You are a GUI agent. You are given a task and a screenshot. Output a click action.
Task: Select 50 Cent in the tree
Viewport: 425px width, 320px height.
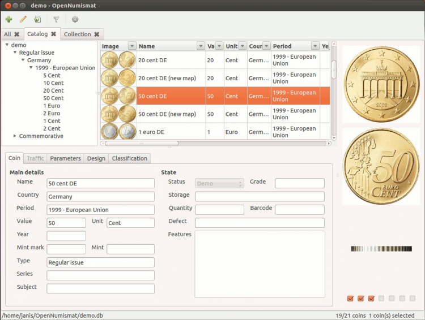pyautogui.click(x=53, y=98)
